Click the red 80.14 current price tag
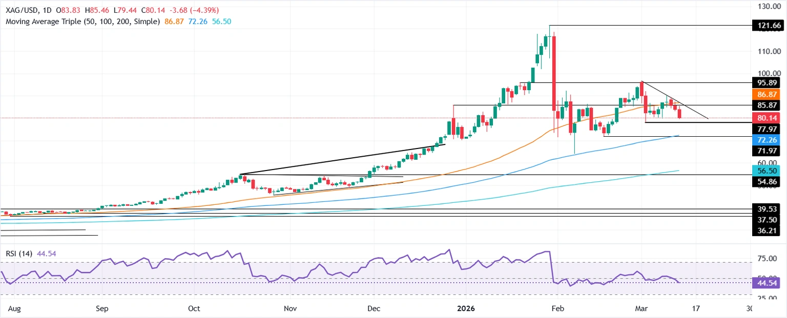This screenshot has height=318, width=787. coord(766,118)
